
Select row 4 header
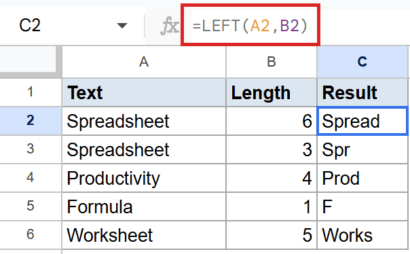pos(31,178)
